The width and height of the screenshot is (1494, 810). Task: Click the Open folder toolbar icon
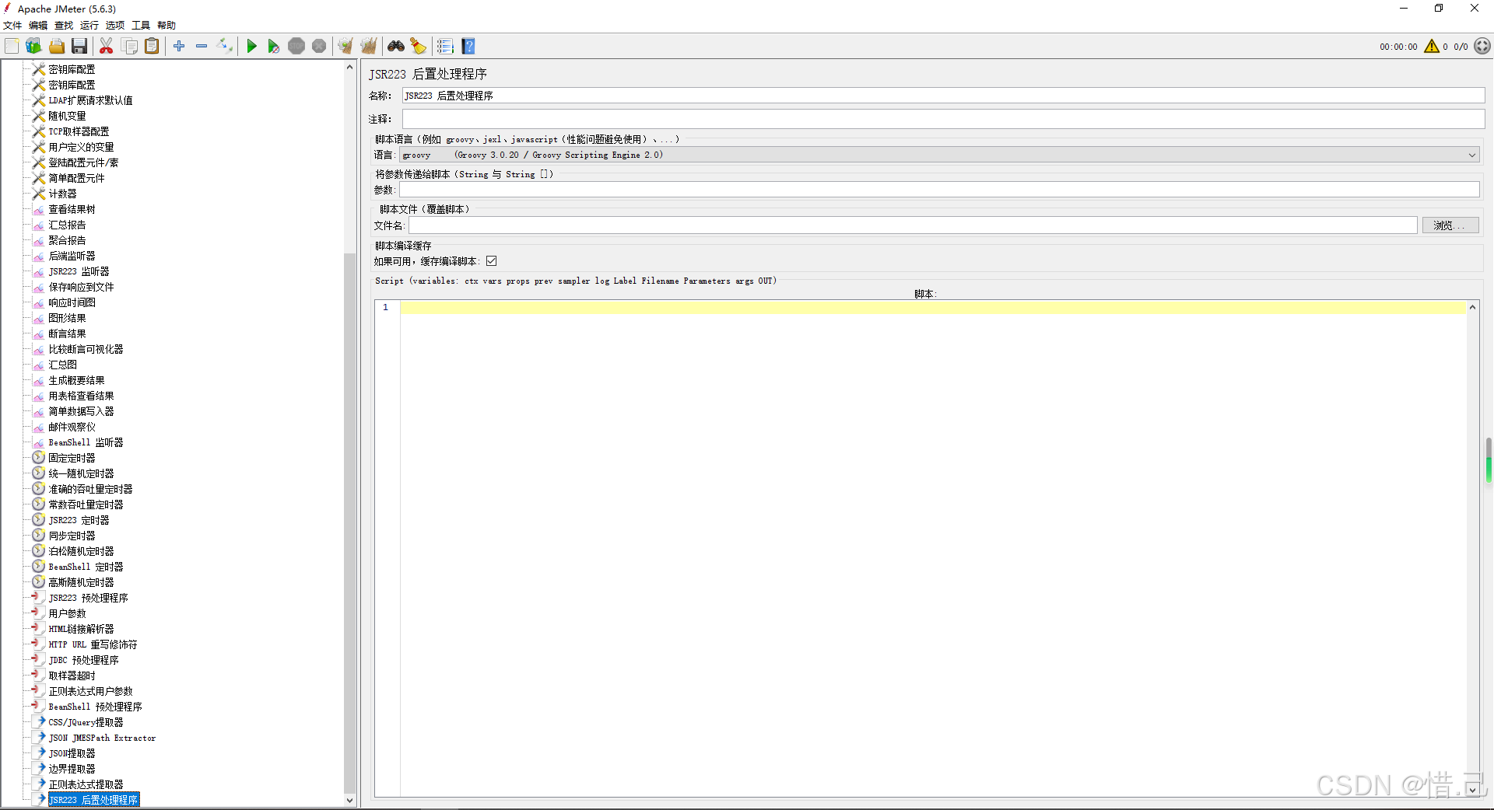pyautogui.click(x=57, y=47)
